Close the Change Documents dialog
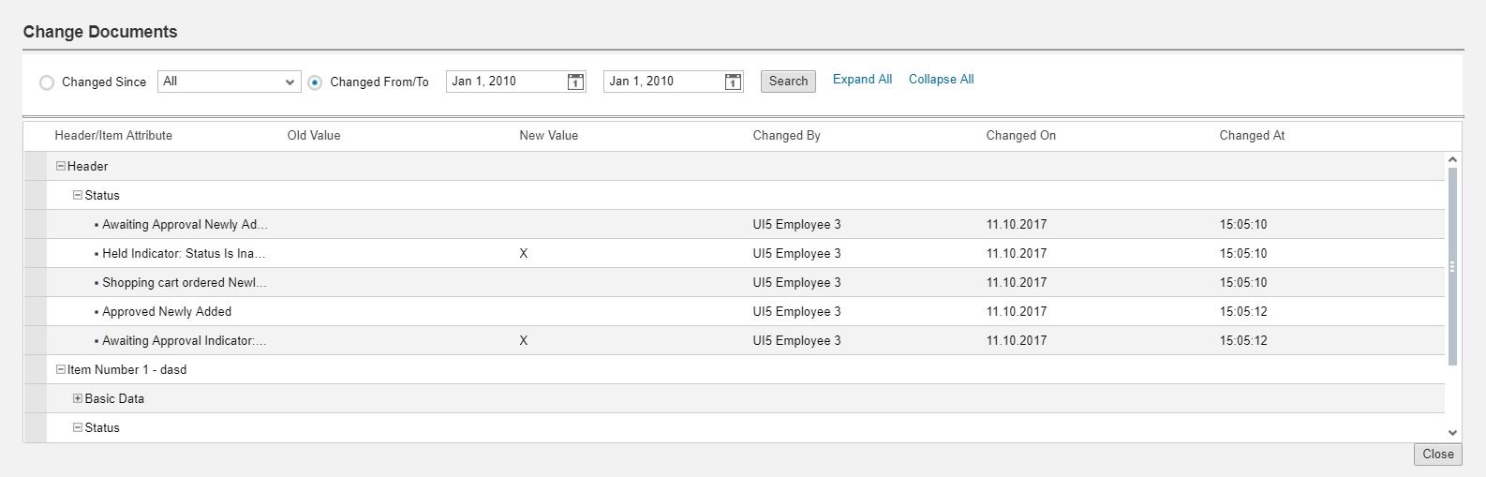The height and width of the screenshot is (477, 1486). (x=1437, y=454)
